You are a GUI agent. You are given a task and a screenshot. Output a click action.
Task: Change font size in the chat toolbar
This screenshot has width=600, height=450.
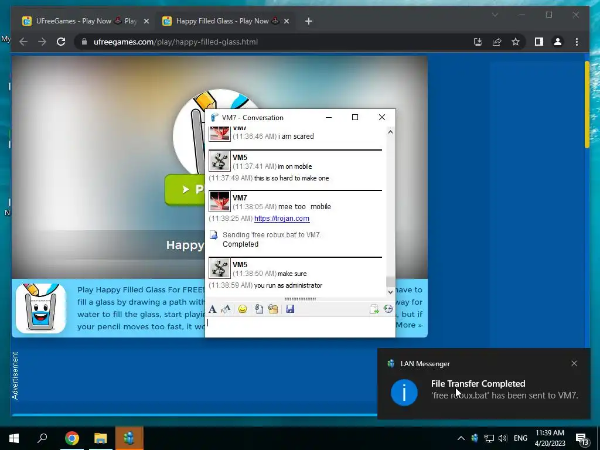pos(226,309)
